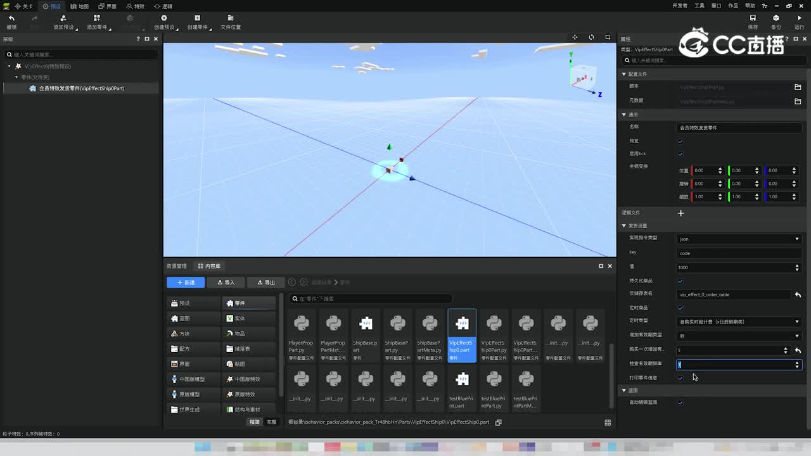Open the 实现指令类型 json dropdown
811x456 pixels.
[739, 239]
